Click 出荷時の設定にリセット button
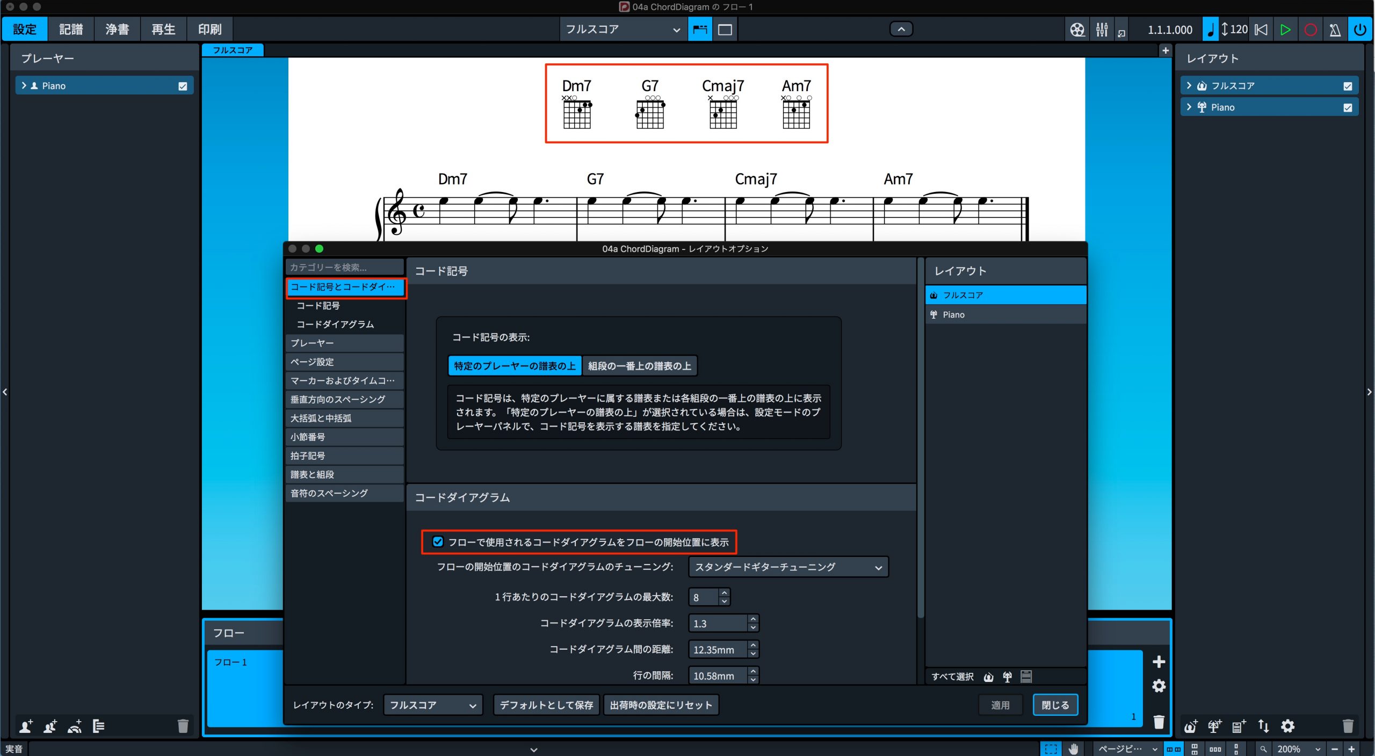 tap(661, 704)
